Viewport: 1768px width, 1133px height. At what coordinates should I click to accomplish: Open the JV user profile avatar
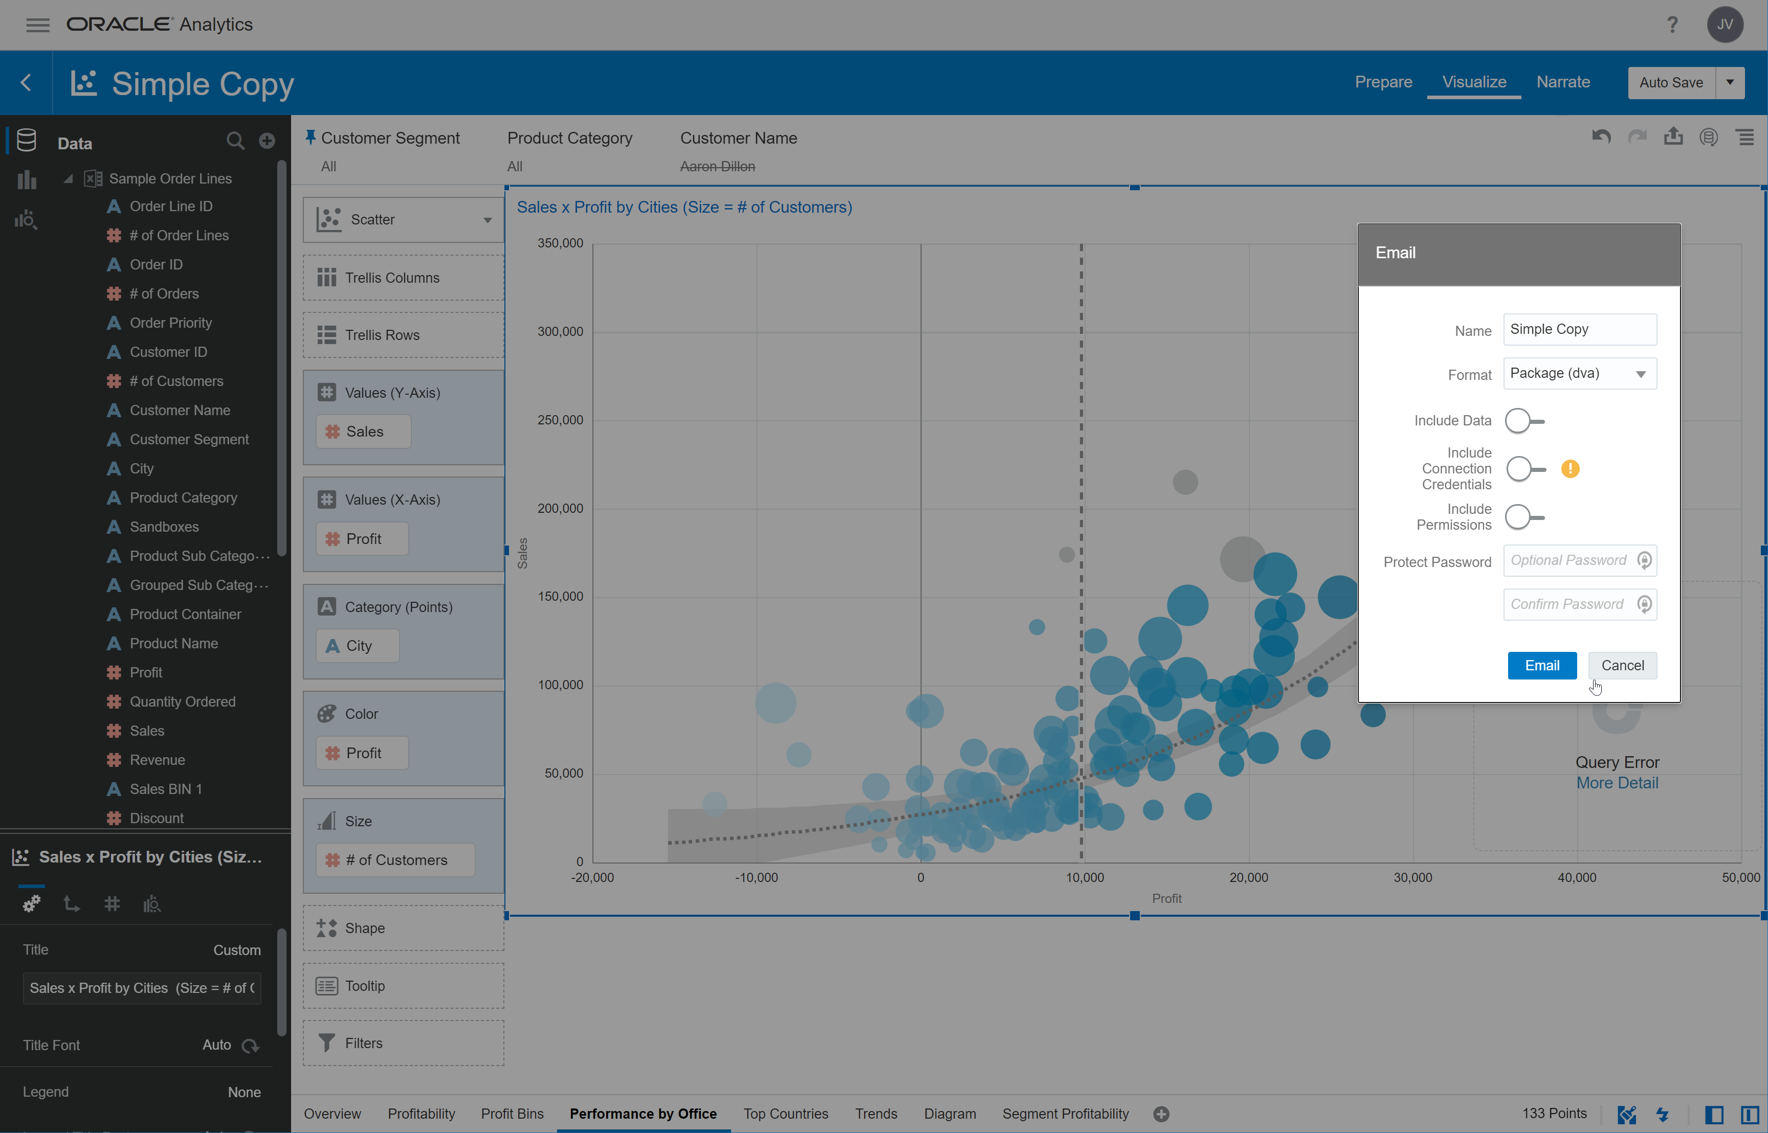(1726, 25)
